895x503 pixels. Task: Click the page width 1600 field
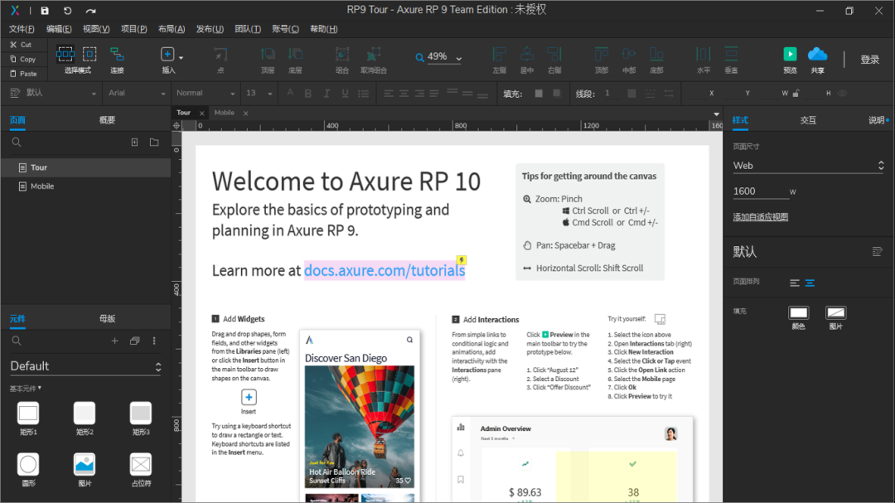[760, 191]
